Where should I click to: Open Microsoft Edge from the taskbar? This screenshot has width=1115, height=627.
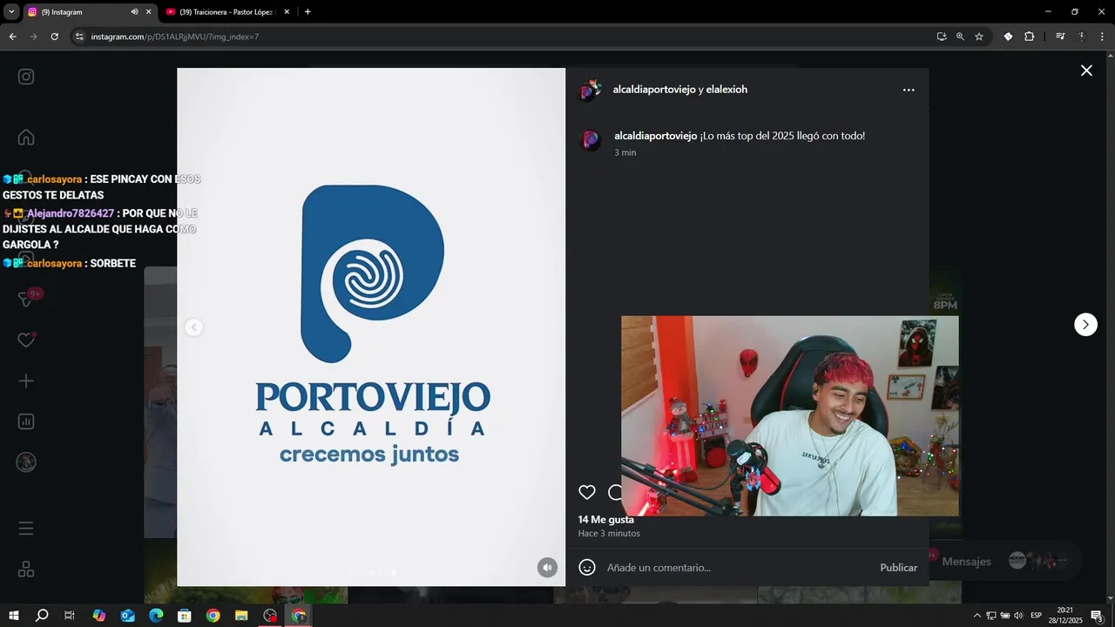pyautogui.click(x=156, y=616)
